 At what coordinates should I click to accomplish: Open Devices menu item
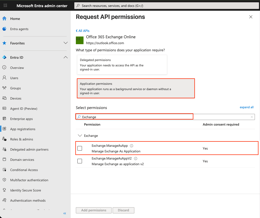[x=16, y=99]
